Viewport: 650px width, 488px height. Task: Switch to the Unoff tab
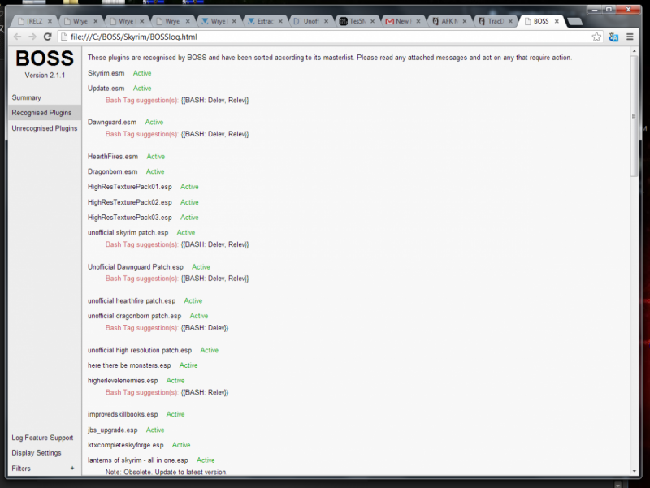pyautogui.click(x=311, y=21)
